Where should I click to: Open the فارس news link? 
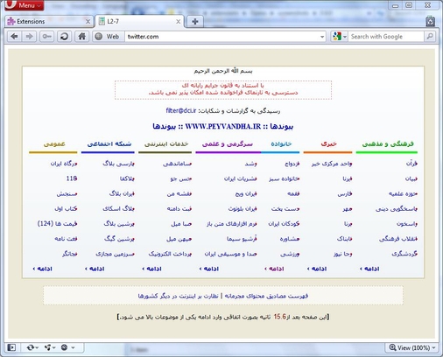[x=344, y=193]
